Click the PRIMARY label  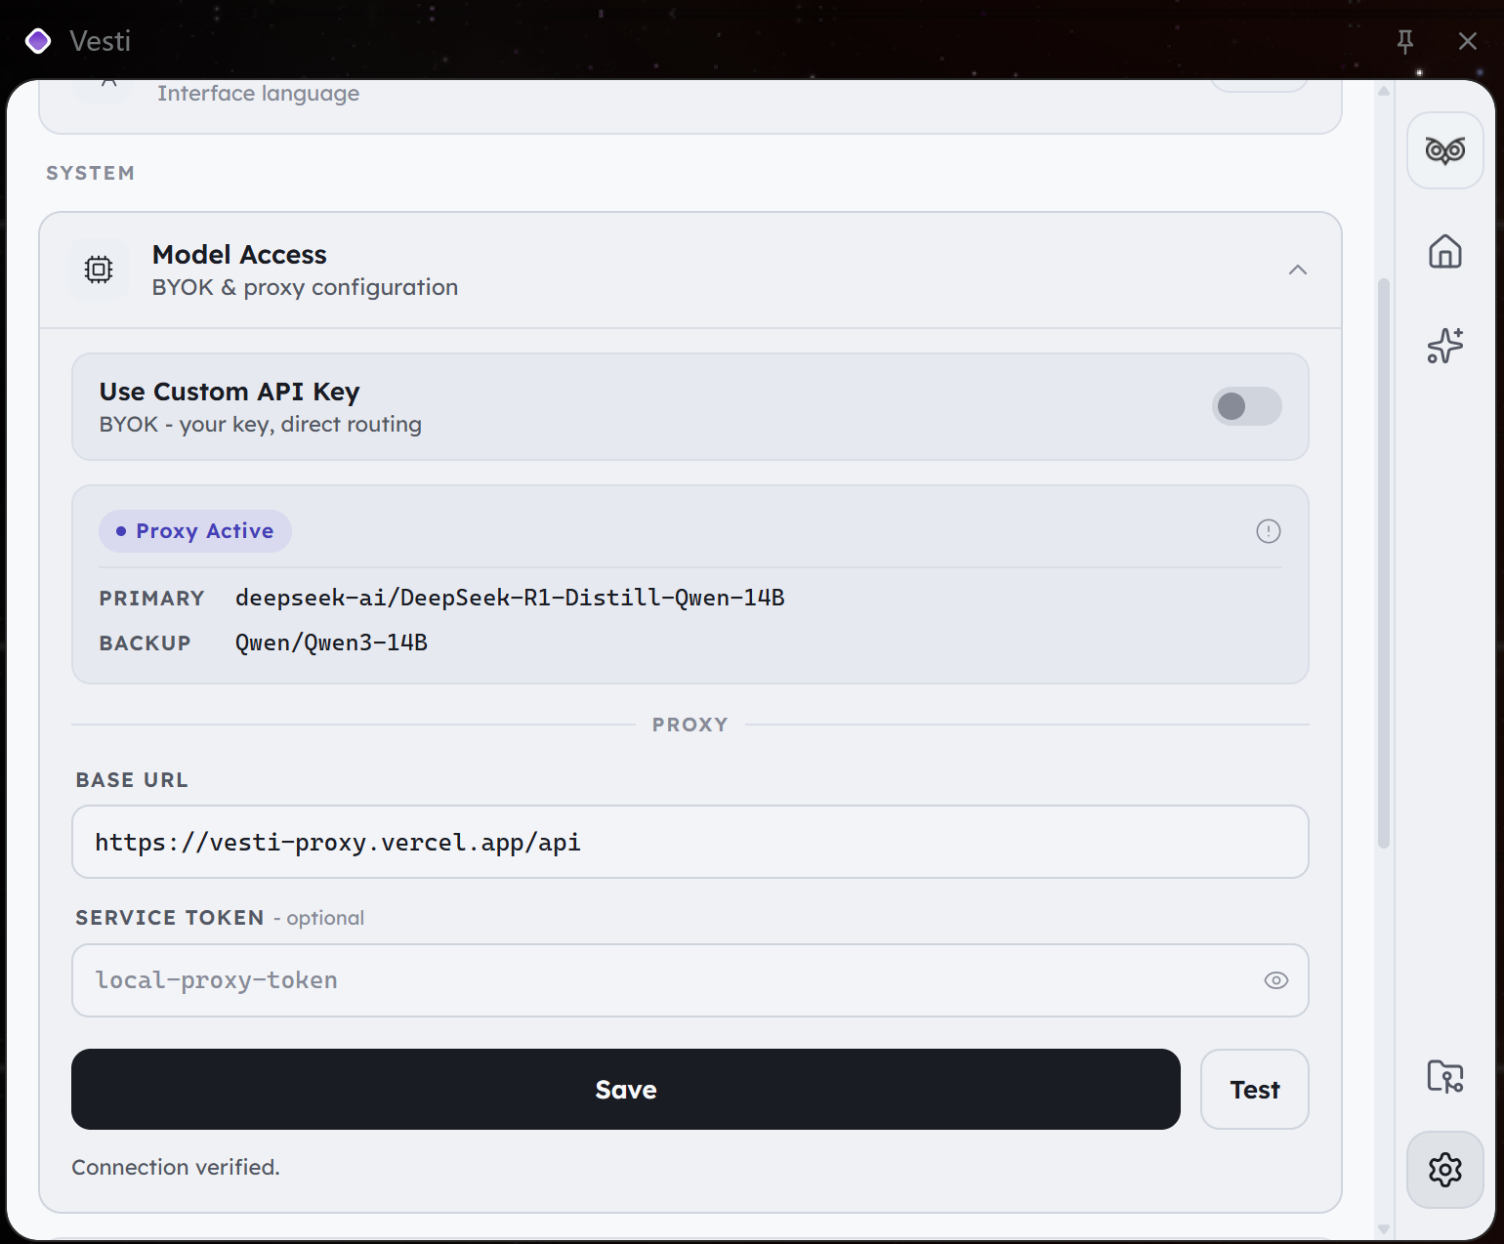coord(151,599)
